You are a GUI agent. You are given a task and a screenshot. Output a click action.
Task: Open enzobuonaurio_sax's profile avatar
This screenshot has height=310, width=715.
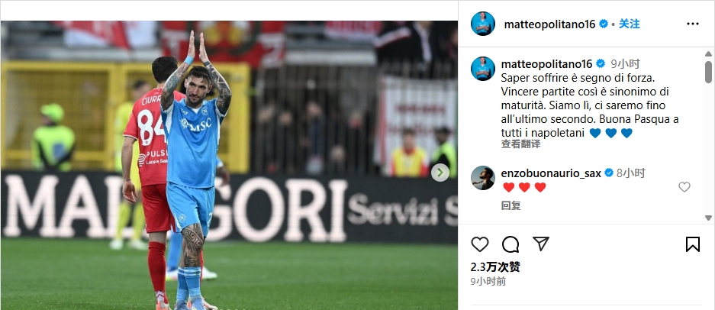click(483, 178)
